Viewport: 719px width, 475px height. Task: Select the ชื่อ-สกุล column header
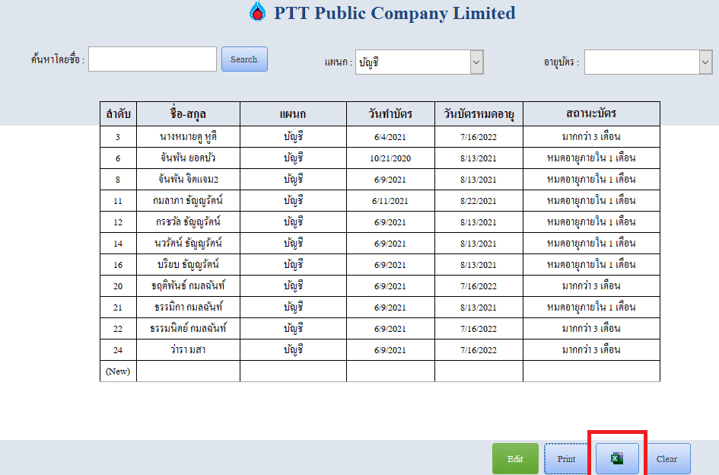[x=188, y=114]
